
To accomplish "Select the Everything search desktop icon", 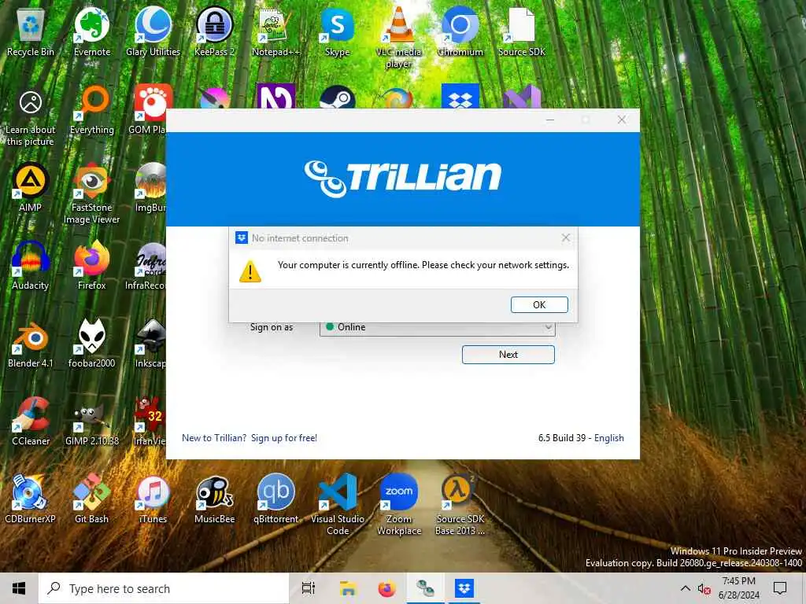I will pos(92,110).
